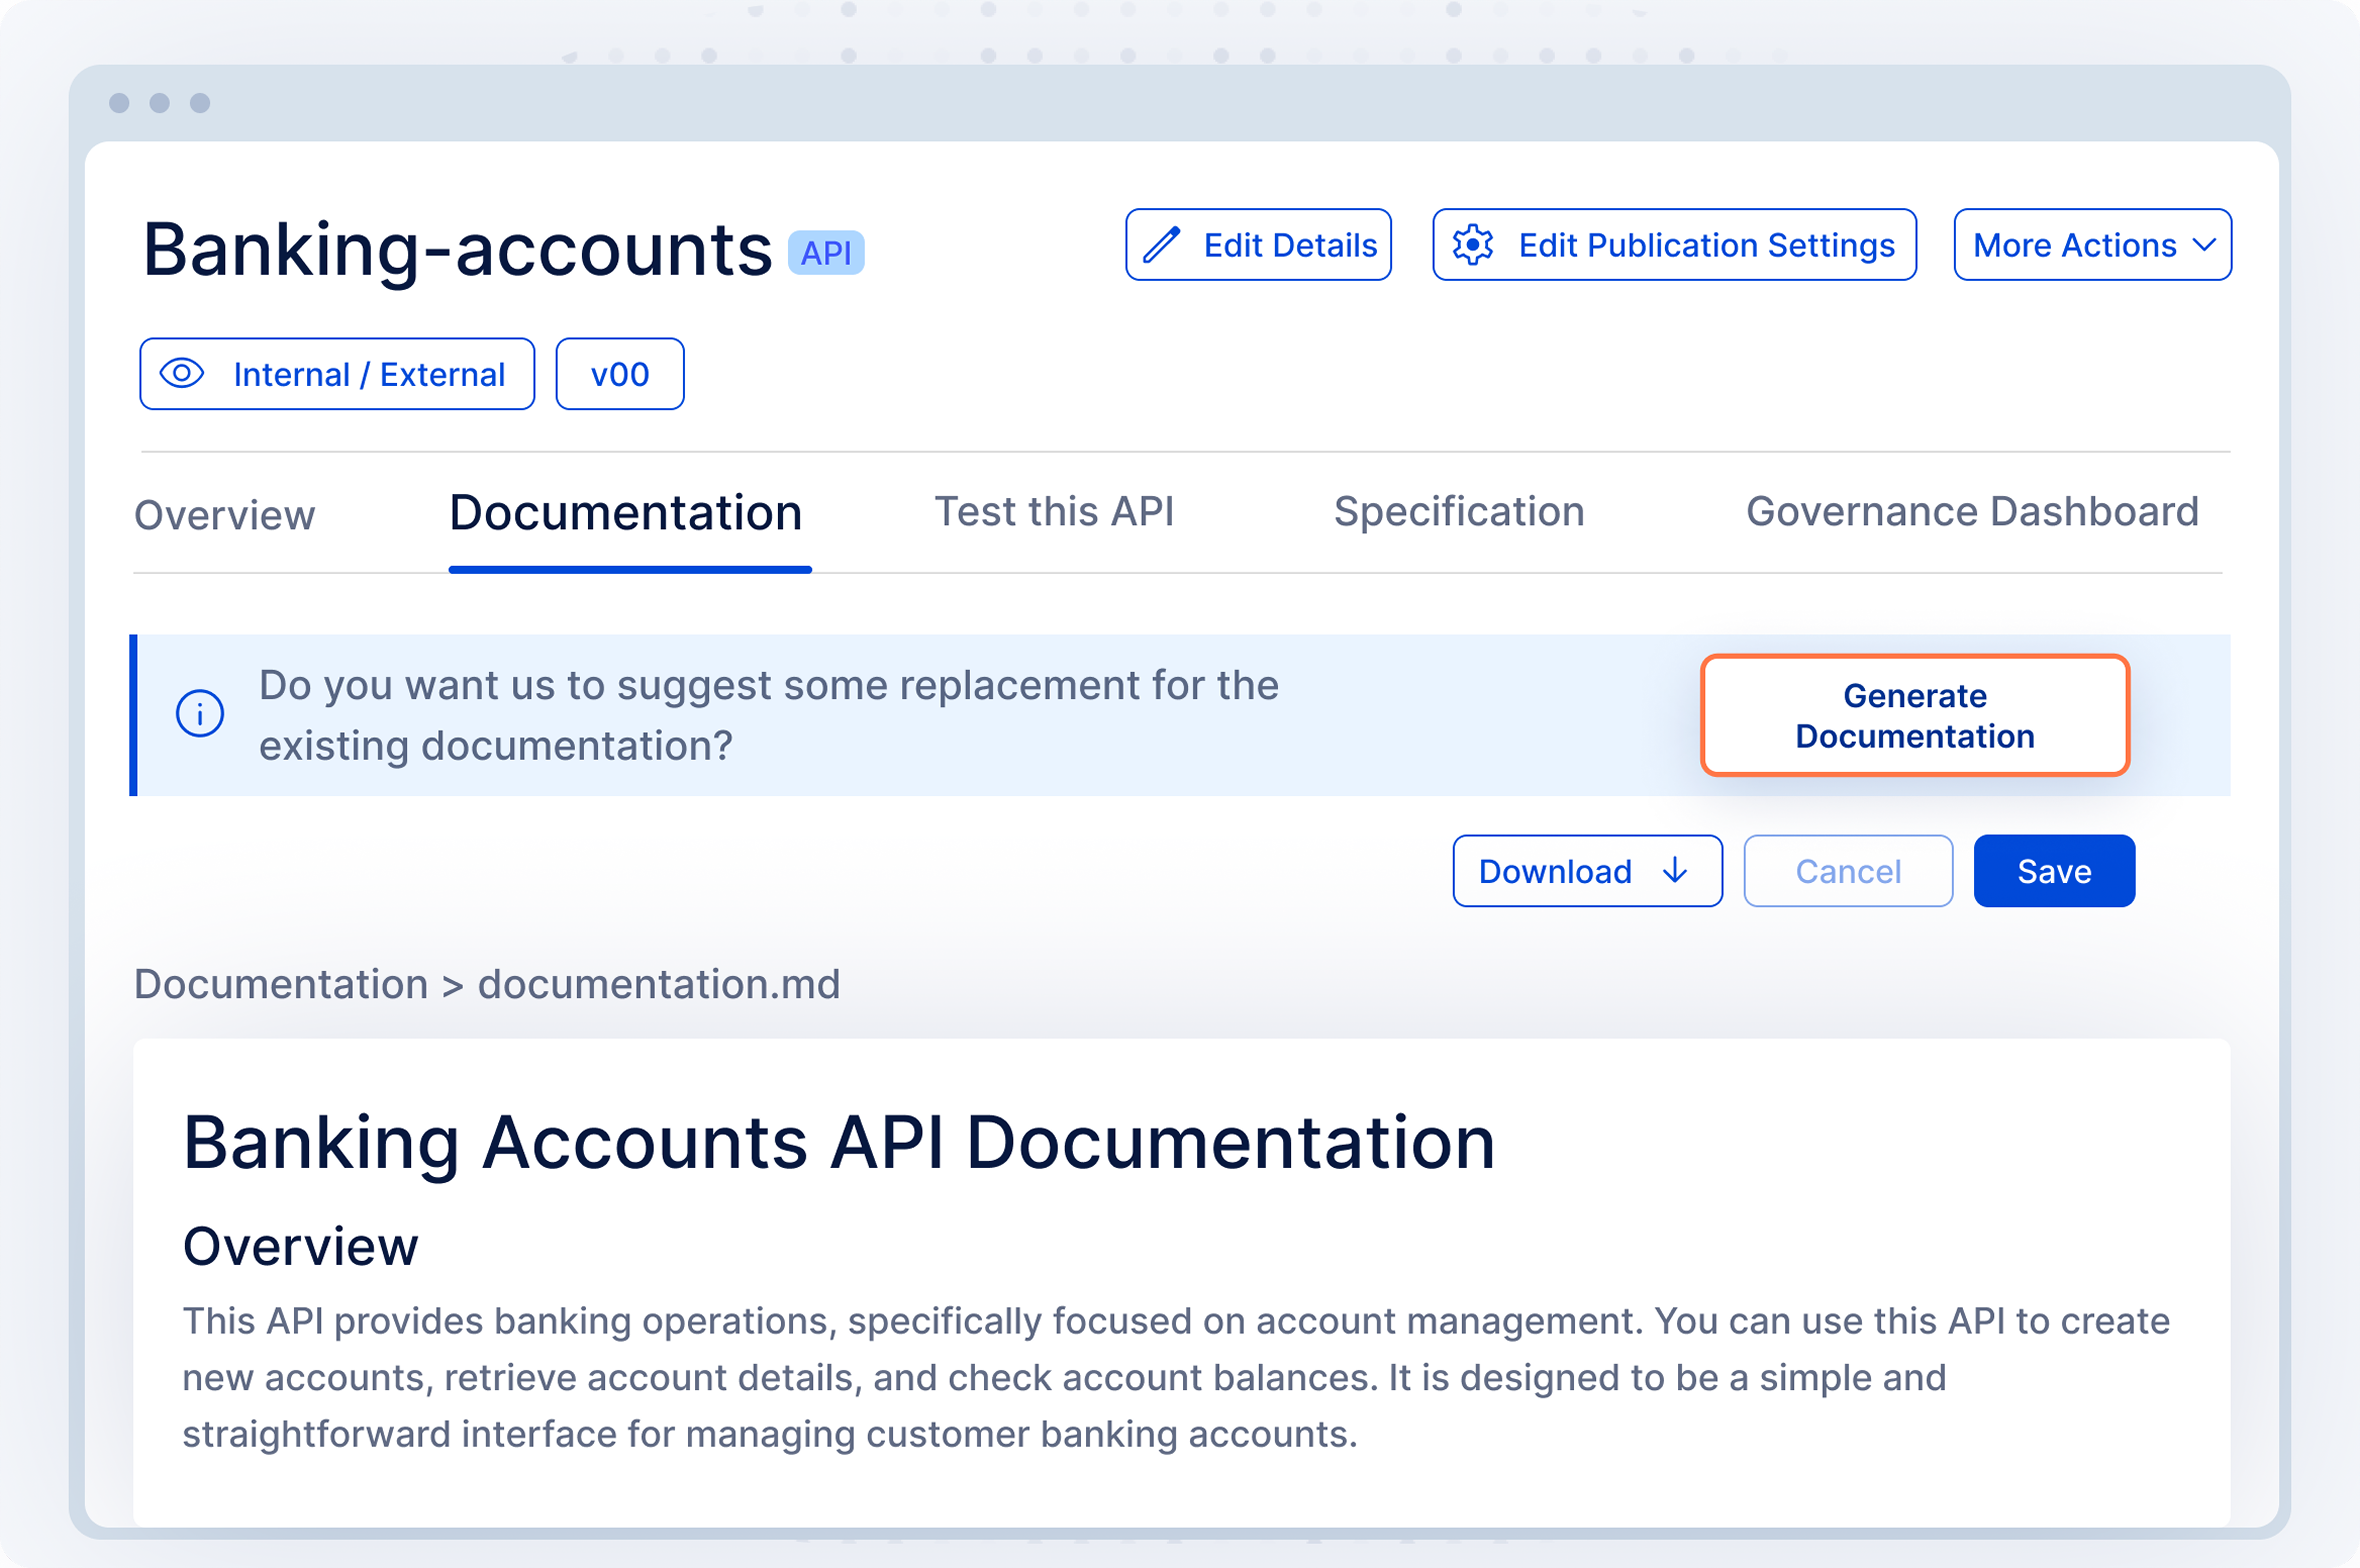Click the download arrow icon

[1675, 871]
